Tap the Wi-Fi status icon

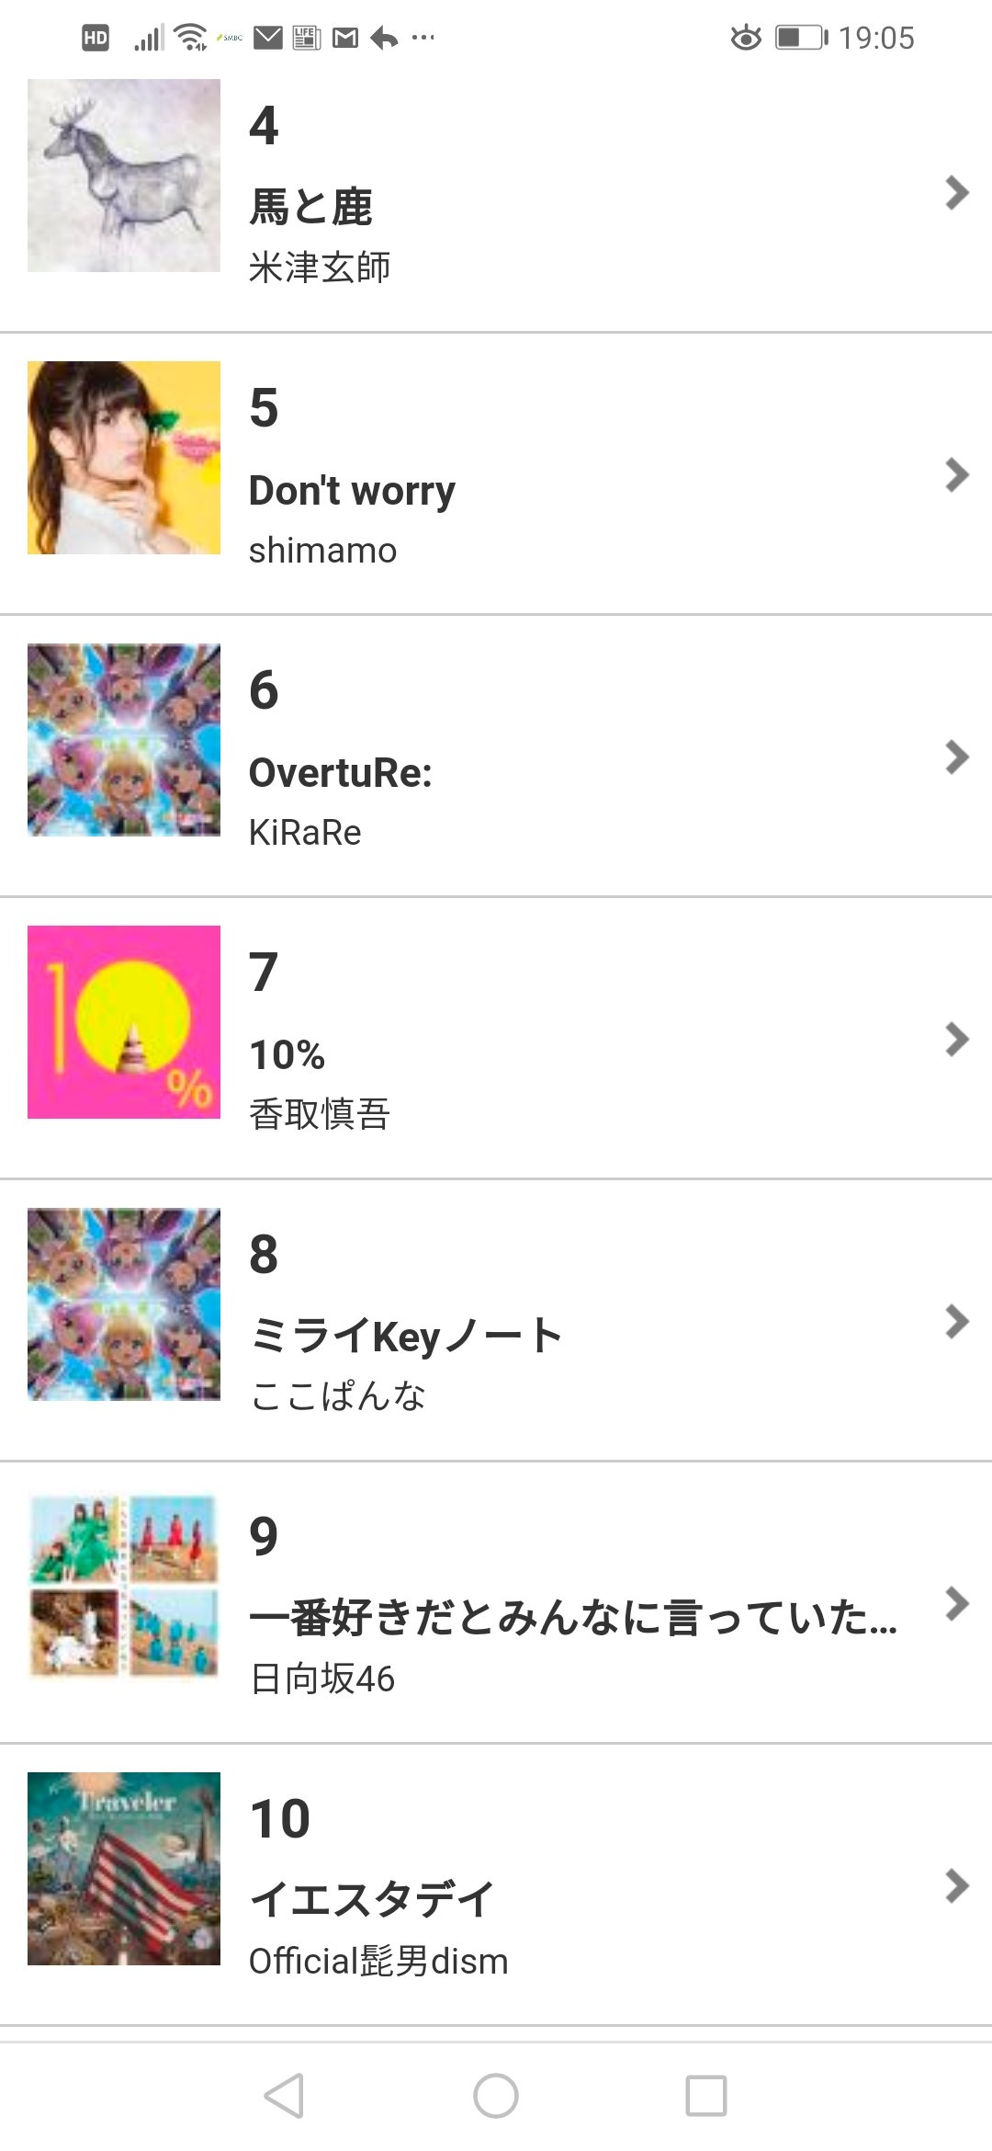point(191,38)
